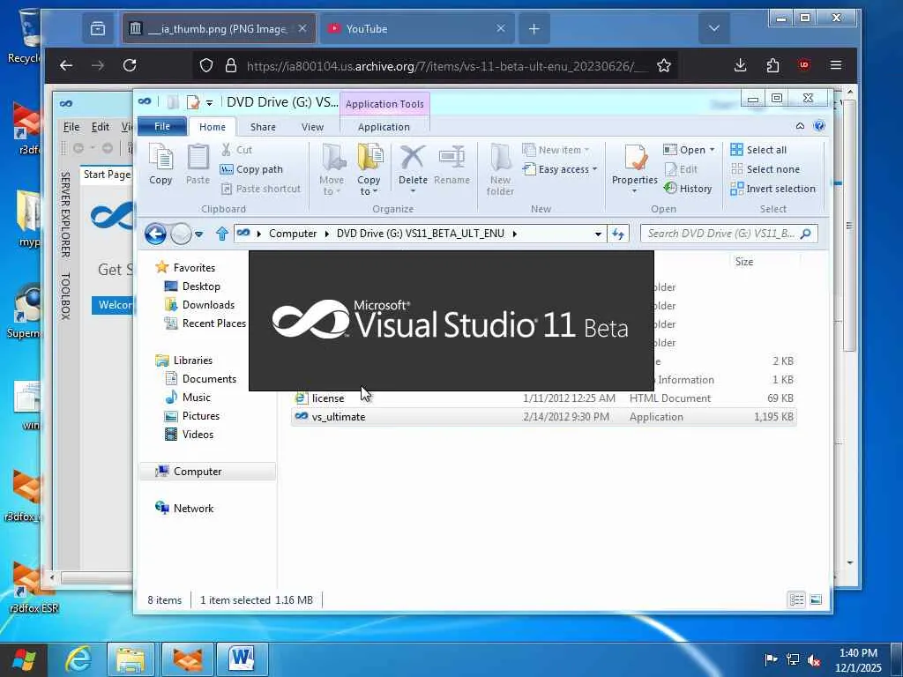The image size is (903, 677).
Task: Open the Application ribbon tab
Action: click(384, 127)
